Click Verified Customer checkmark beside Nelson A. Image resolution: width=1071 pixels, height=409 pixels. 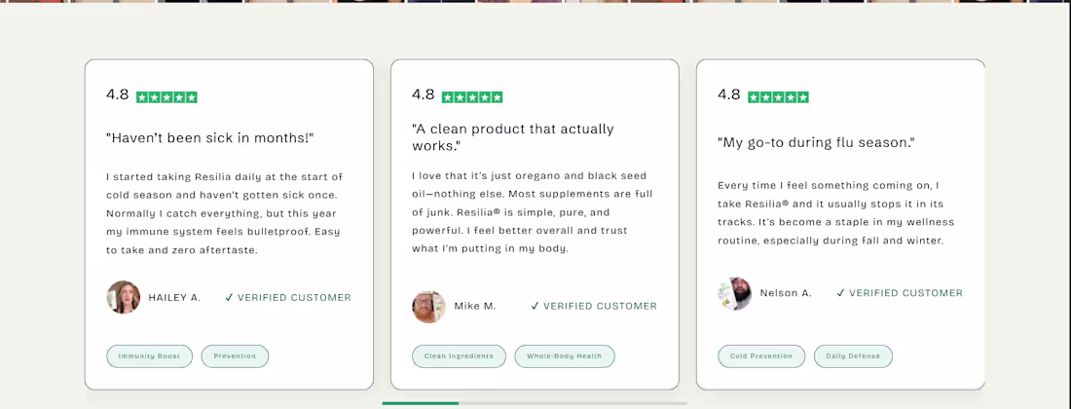point(841,293)
